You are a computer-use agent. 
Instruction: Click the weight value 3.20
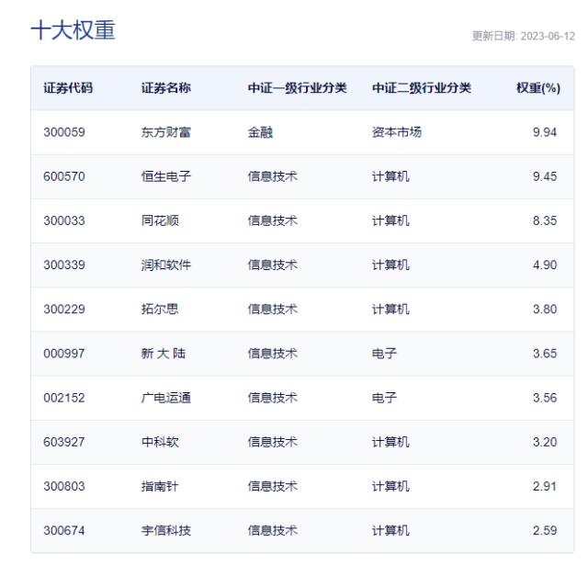tap(545, 442)
